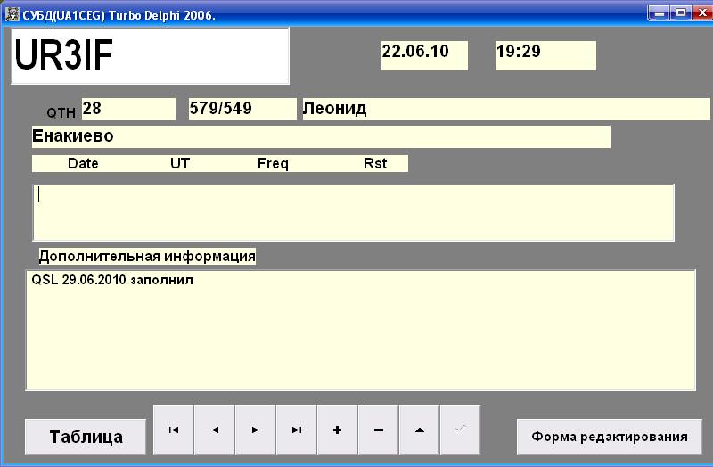Click the callsign field UR3IF
The image size is (713, 467).
pyautogui.click(x=150, y=56)
